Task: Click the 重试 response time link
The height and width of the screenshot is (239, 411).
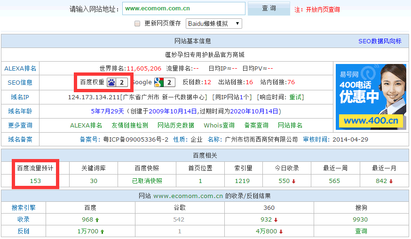Action: click(x=295, y=97)
